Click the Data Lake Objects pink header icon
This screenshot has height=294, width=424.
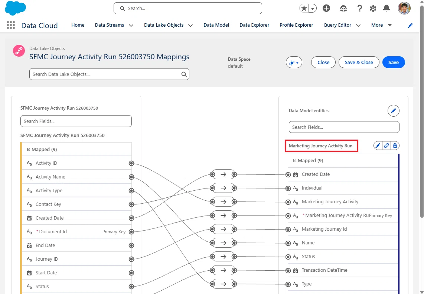[19, 50]
